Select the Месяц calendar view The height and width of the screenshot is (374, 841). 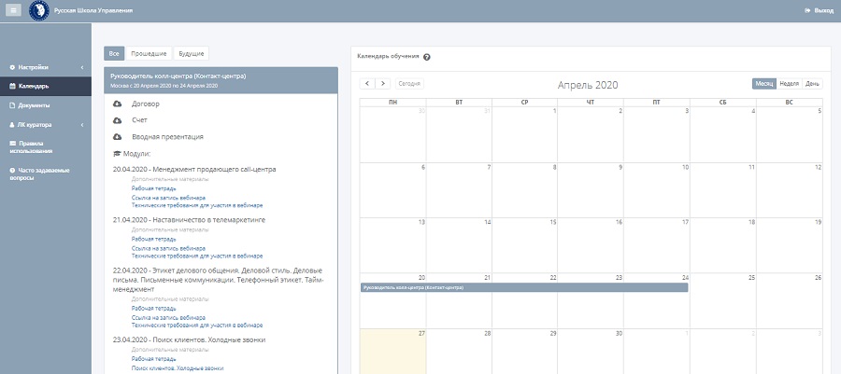point(764,84)
